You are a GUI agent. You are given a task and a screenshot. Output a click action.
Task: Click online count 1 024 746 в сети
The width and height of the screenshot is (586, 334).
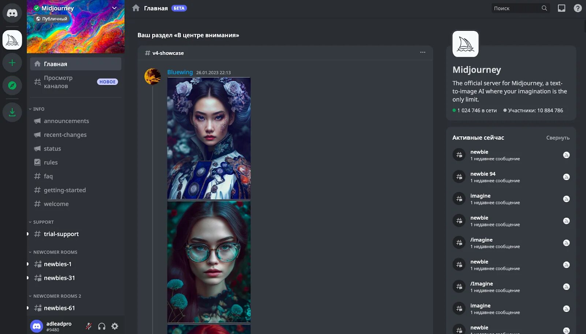click(x=475, y=110)
